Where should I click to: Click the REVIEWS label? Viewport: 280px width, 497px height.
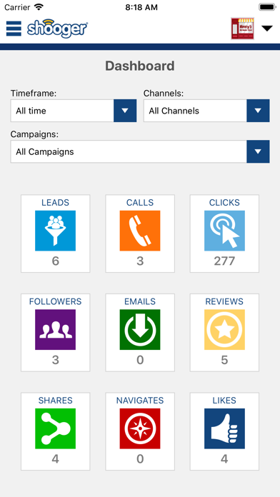[x=224, y=301]
